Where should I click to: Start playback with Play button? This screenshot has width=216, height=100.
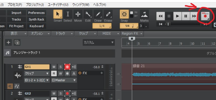point(177,16)
